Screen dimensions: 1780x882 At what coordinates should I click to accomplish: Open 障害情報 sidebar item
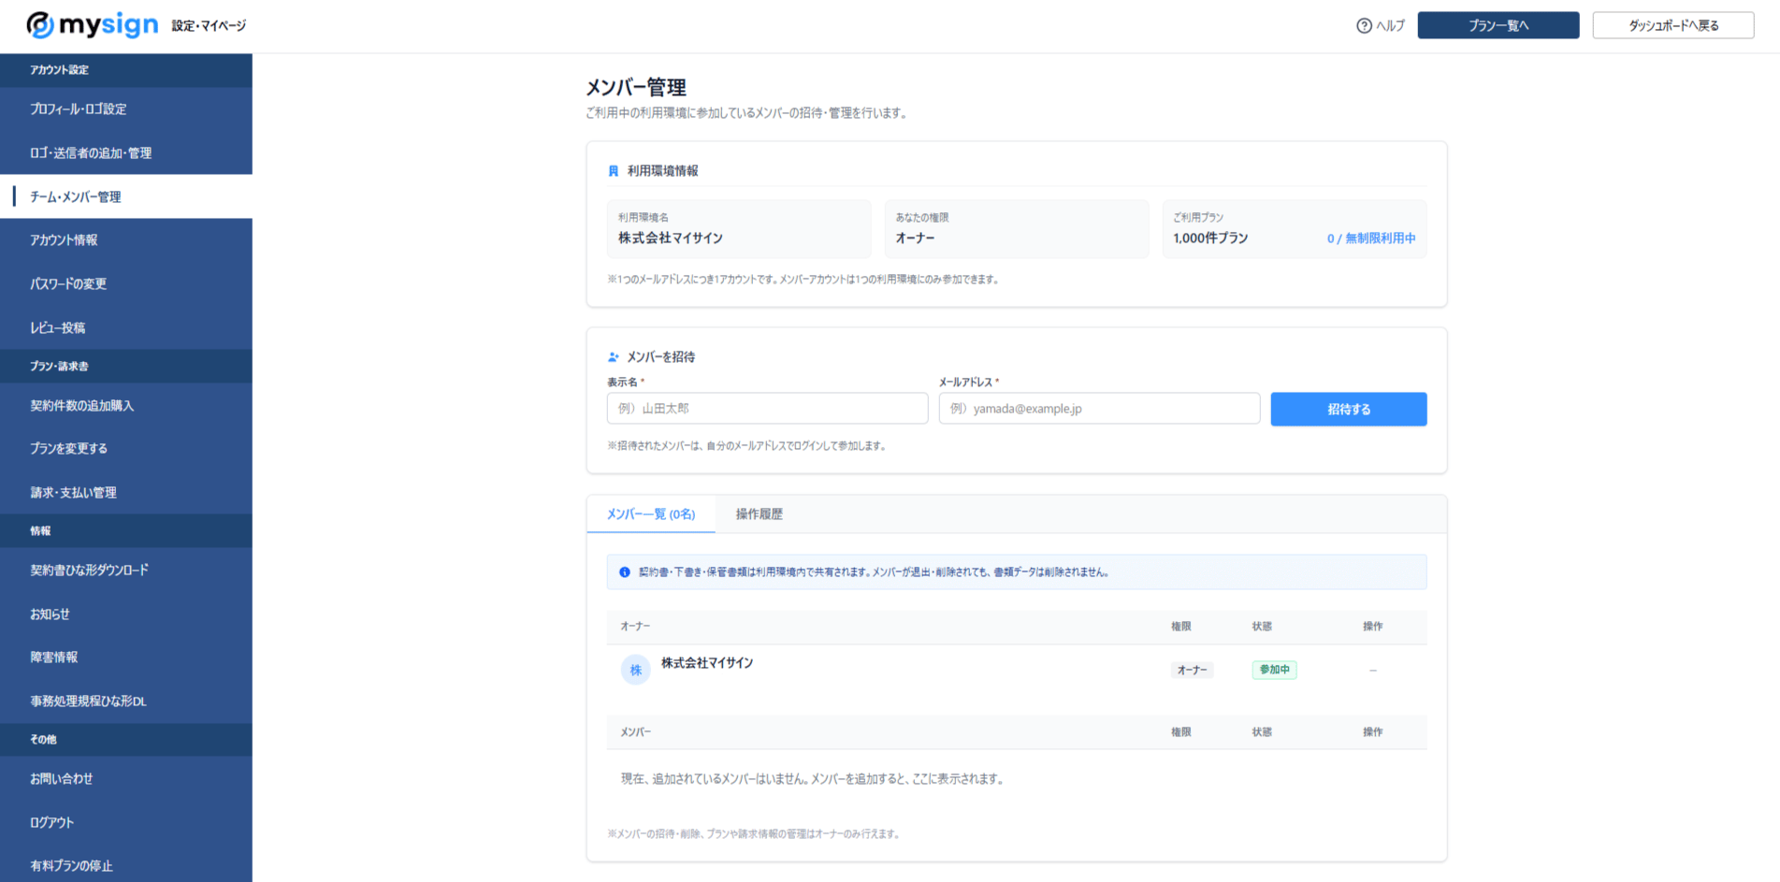coord(126,658)
